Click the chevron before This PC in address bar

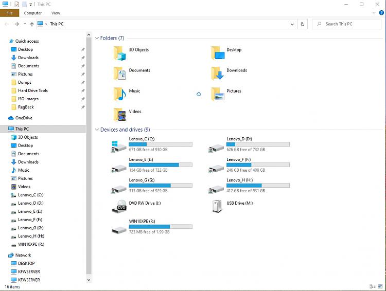tap(46, 24)
